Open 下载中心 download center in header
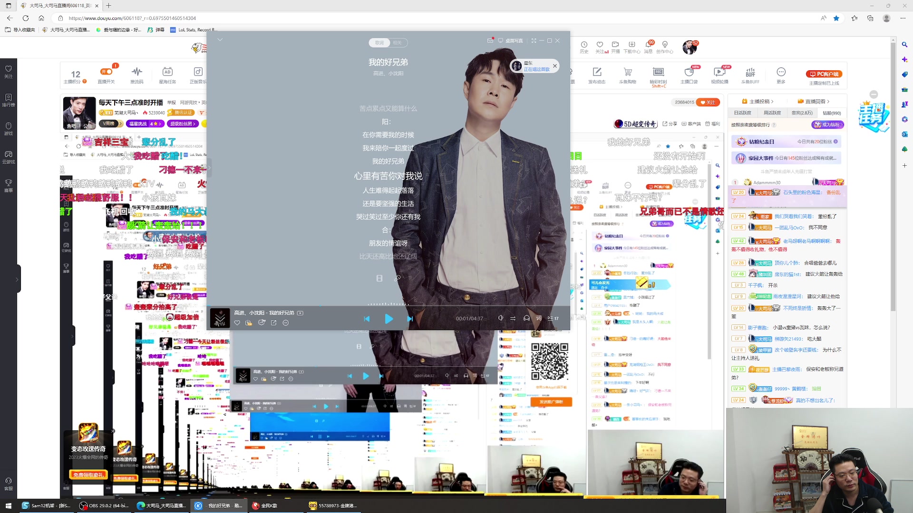 click(632, 47)
